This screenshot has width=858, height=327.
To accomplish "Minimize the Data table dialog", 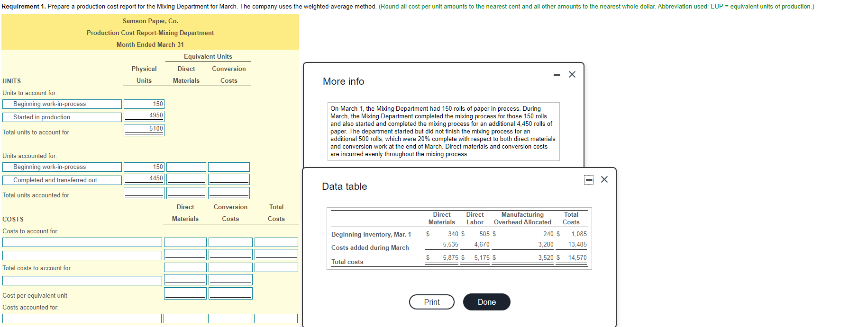I will 589,180.
